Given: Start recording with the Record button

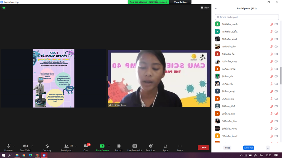Looking at the screenshot, I should [x=118, y=147].
